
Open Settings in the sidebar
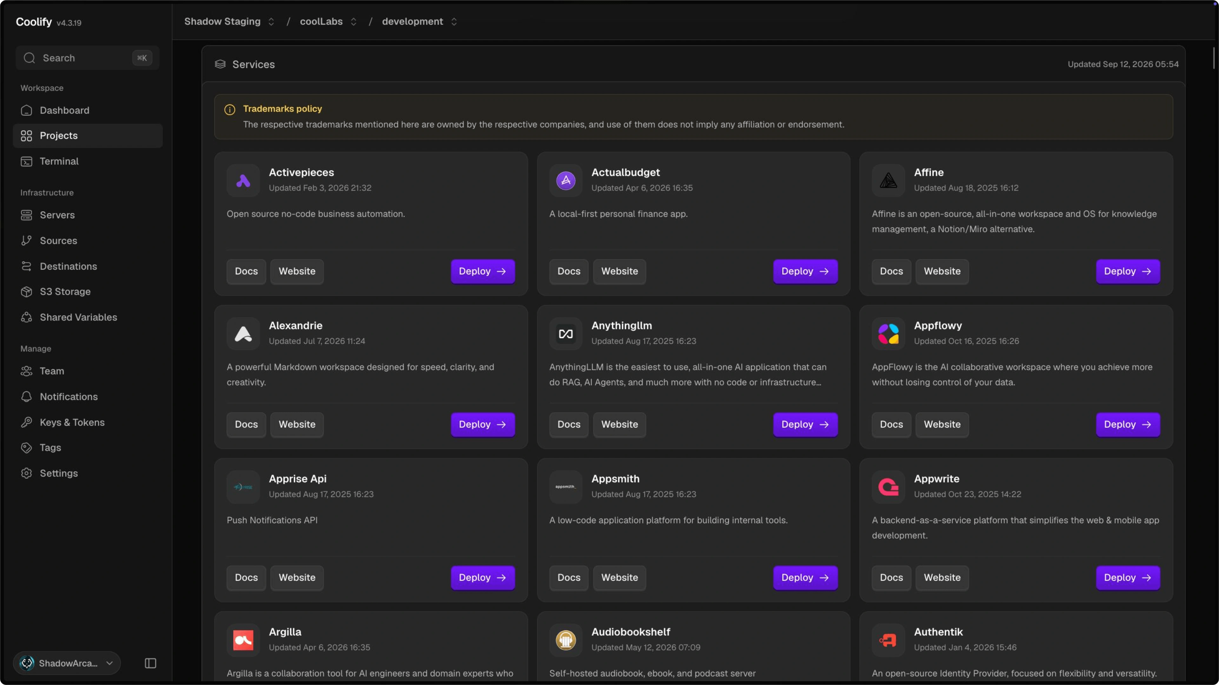coord(88,473)
